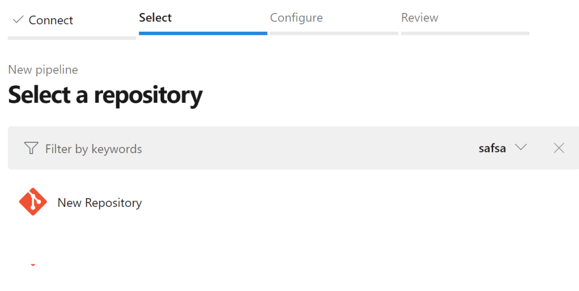Click the progress bar under Connect
Viewport: 579px width, 291px height.
click(x=72, y=38)
